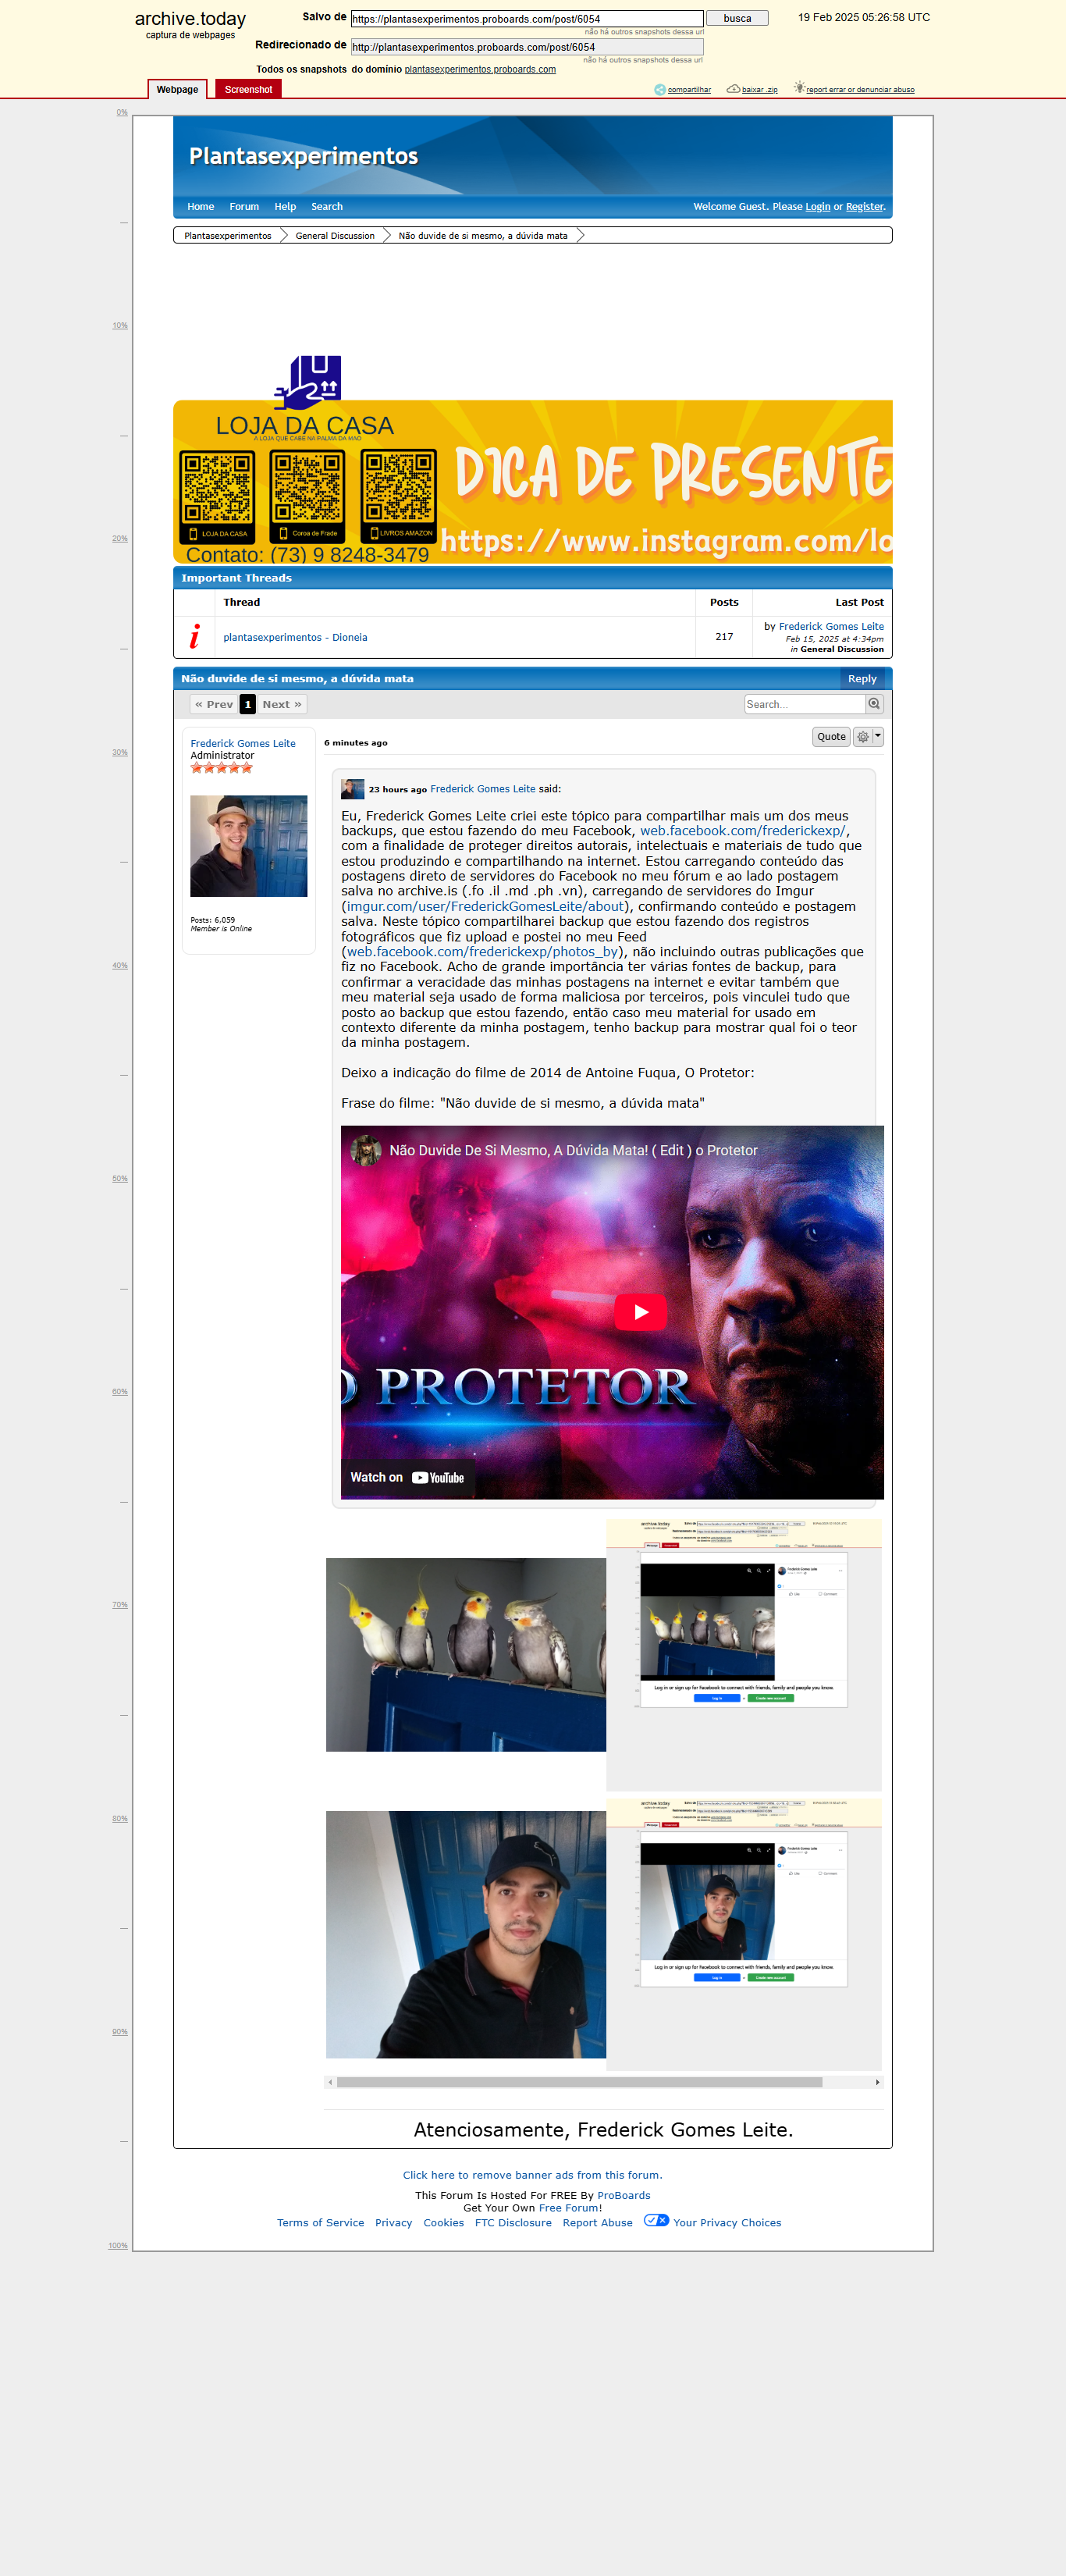Open the web.facebook.com/frederickexp/ link
Viewport: 1066px width, 2576px height.
742,831
